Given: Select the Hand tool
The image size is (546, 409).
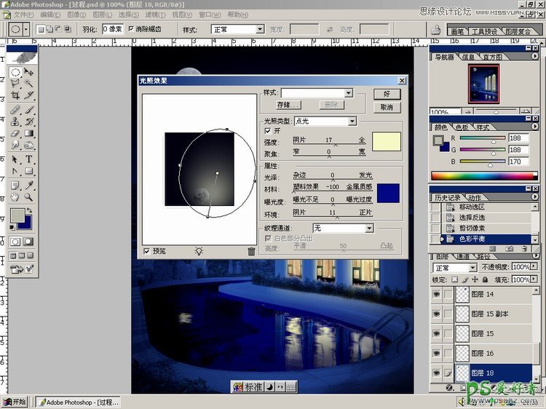Looking at the screenshot, I should click(x=15, y=196).
